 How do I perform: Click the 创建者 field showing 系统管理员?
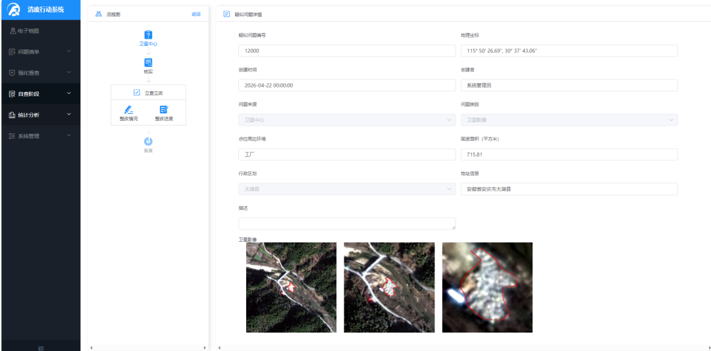coord(569,85)
